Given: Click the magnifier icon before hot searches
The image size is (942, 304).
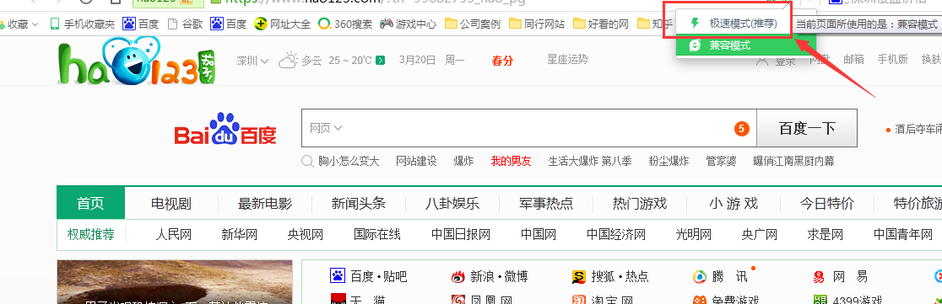Looking at the screenshot, I should pyautogui.click(x=307, y=161).
